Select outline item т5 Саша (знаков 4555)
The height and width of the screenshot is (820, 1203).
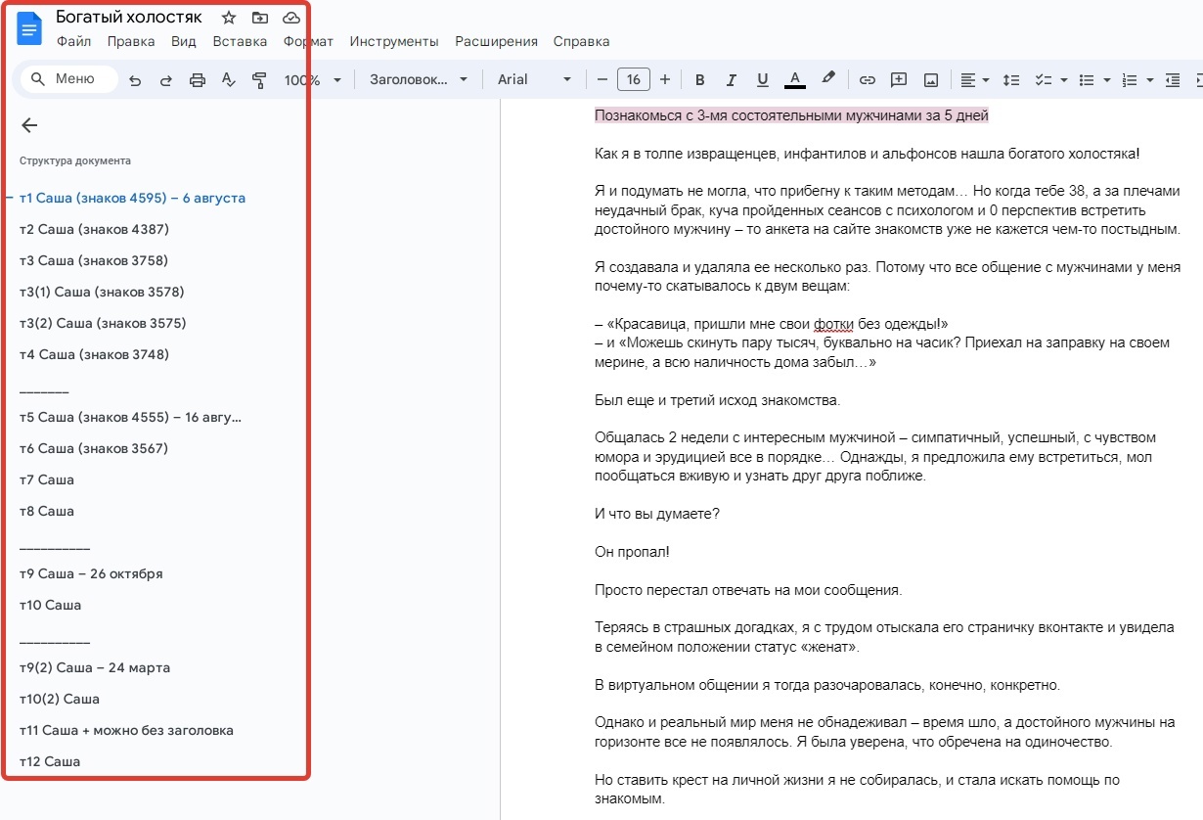(x=130, y=417)
